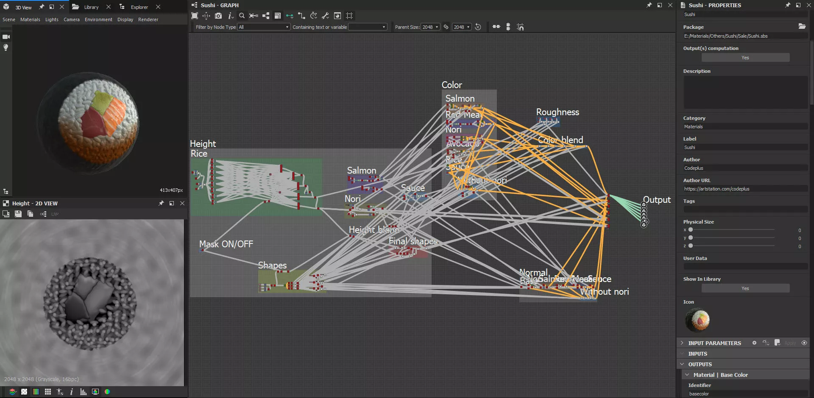Click the tiling grid icon in 2D view
The image size is (814, 398).
48,392
